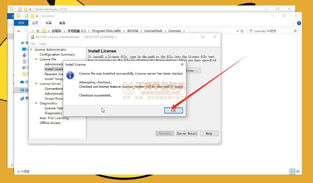Click the Licenses search box
Screen dimensions: 313x183
click(273, 31)
